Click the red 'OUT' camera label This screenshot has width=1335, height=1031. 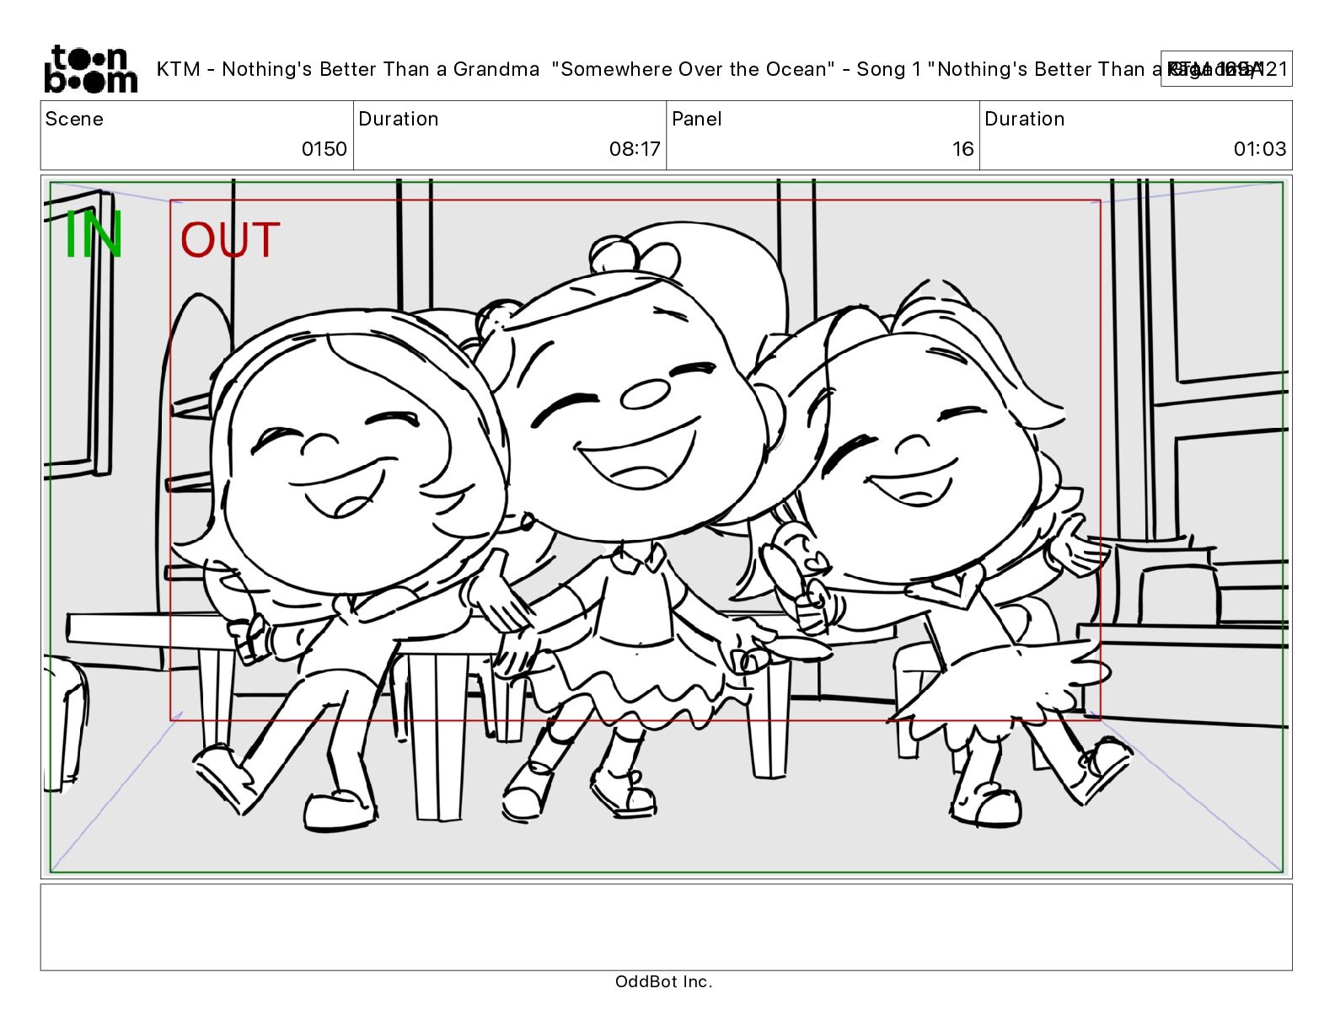click(x=230, y=241)
